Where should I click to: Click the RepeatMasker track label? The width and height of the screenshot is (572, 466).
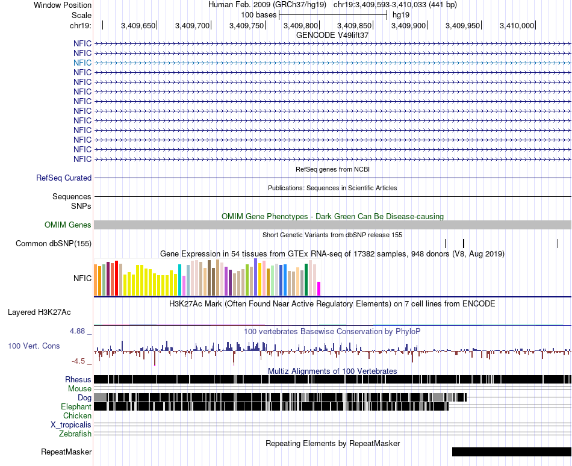66,452
